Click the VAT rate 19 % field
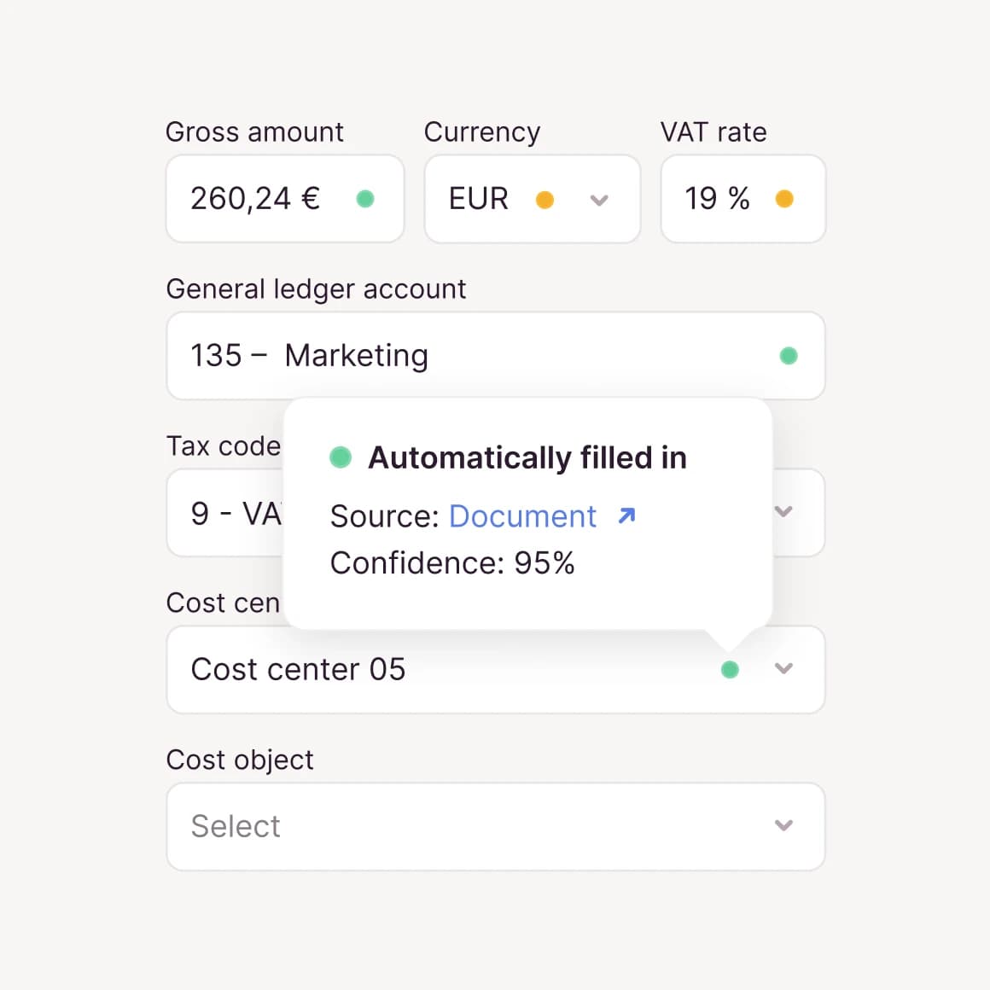This screenshot has height=990, width=990. 717,199
